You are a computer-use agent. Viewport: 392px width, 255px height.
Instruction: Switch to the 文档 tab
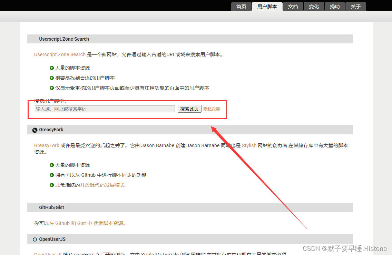tap(293, 7)
